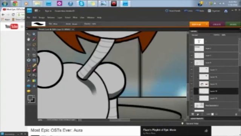Screen dimensions: 241x136
Task: Open the Organizer
Action: 214,11
